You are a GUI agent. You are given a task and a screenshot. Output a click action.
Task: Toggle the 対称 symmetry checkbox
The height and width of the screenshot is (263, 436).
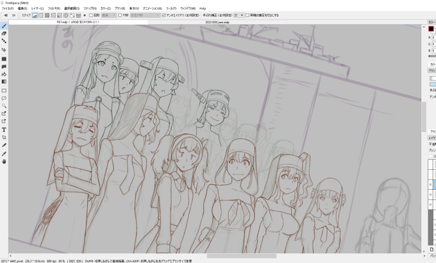(x=120, y=15)
